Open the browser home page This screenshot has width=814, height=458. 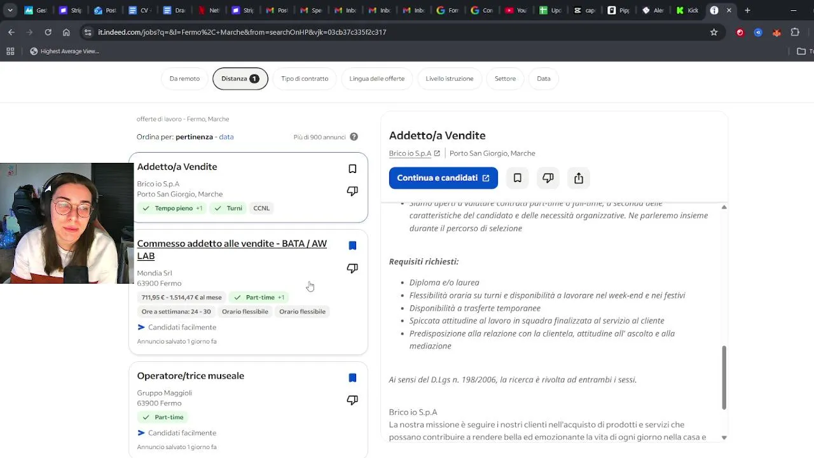(66, 32)
